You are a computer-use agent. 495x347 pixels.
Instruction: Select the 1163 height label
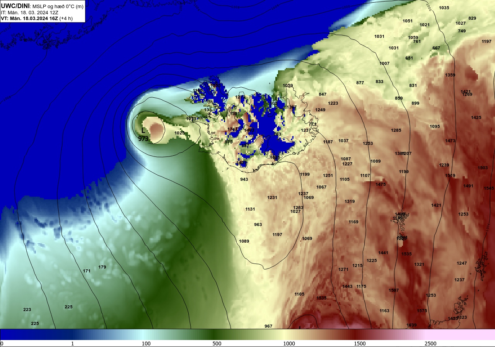click(384, 311)
